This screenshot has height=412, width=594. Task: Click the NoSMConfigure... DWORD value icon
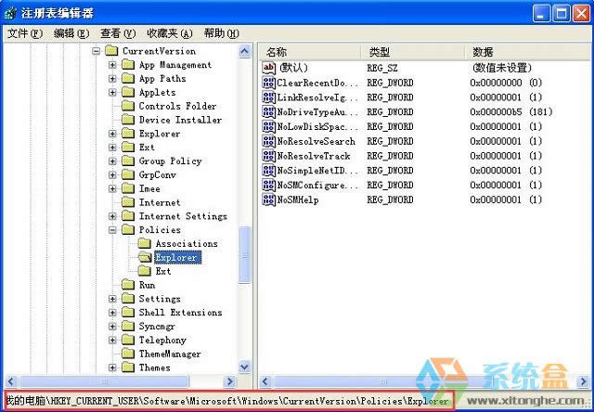tap(268, 186)
